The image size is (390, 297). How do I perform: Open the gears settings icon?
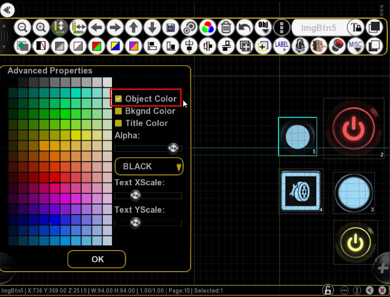189,27
